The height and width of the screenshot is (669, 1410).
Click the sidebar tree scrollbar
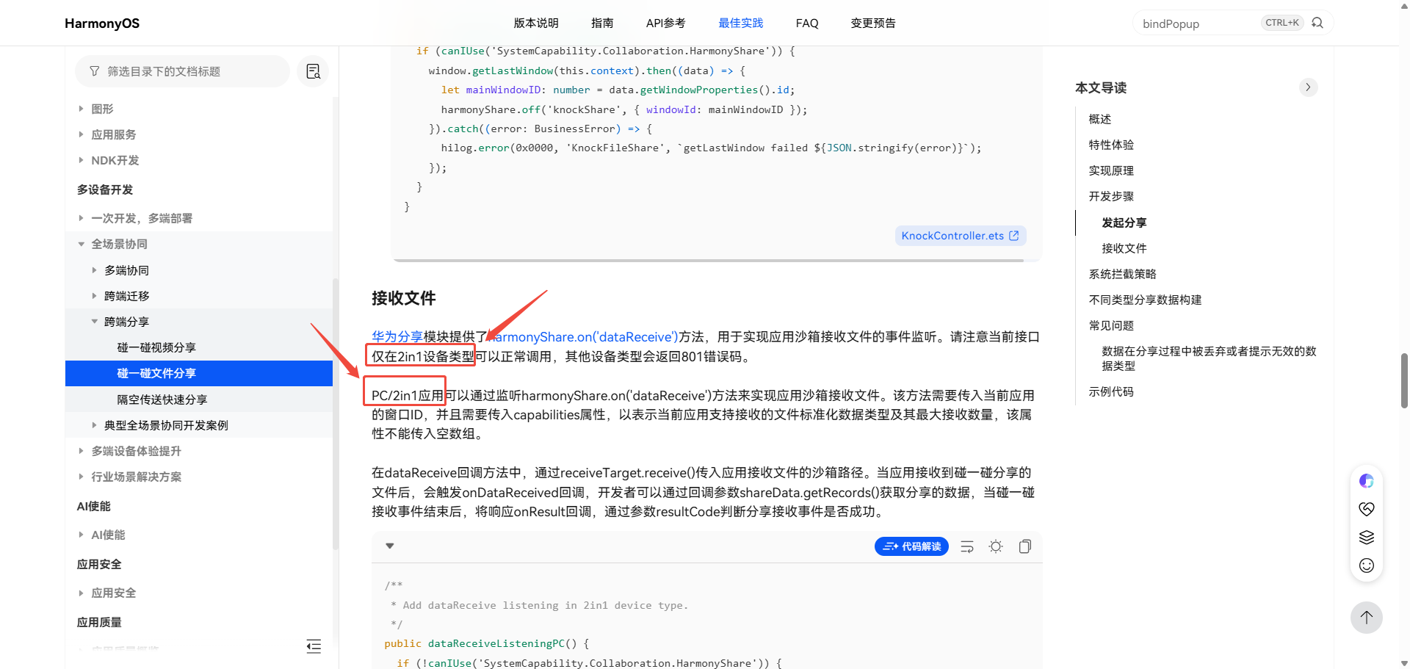click(336, 414)
